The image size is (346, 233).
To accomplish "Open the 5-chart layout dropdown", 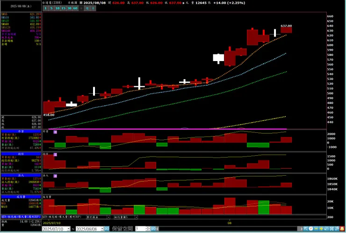I will tap(136, 217).
